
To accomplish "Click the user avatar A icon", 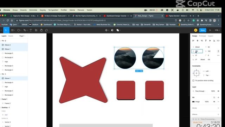I will point(195,30).
